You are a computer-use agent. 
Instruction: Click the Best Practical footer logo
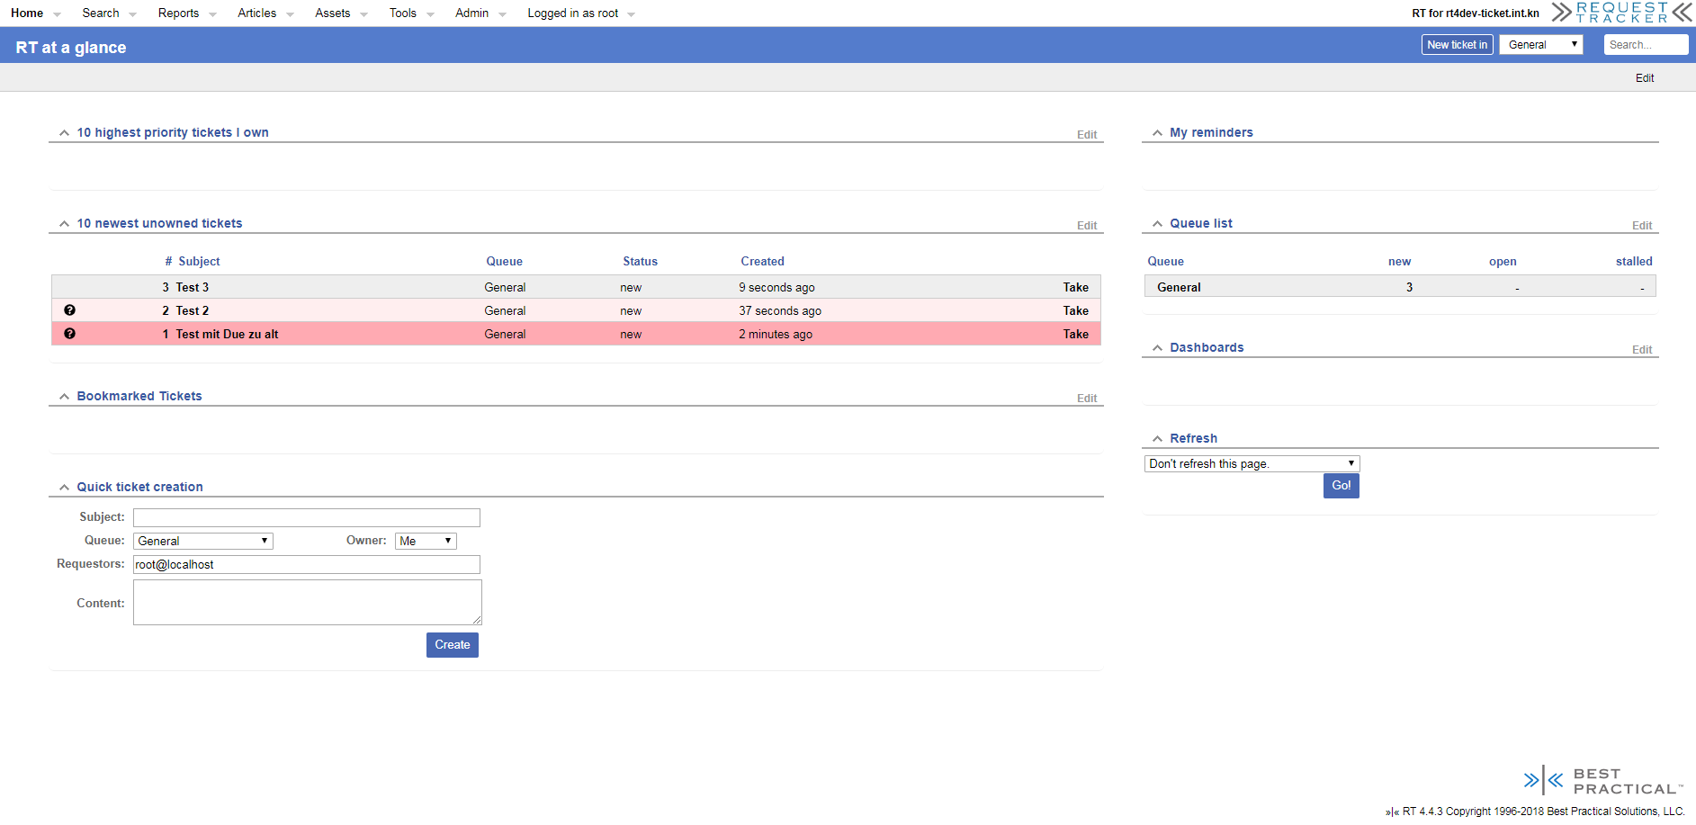point(1602,781)
